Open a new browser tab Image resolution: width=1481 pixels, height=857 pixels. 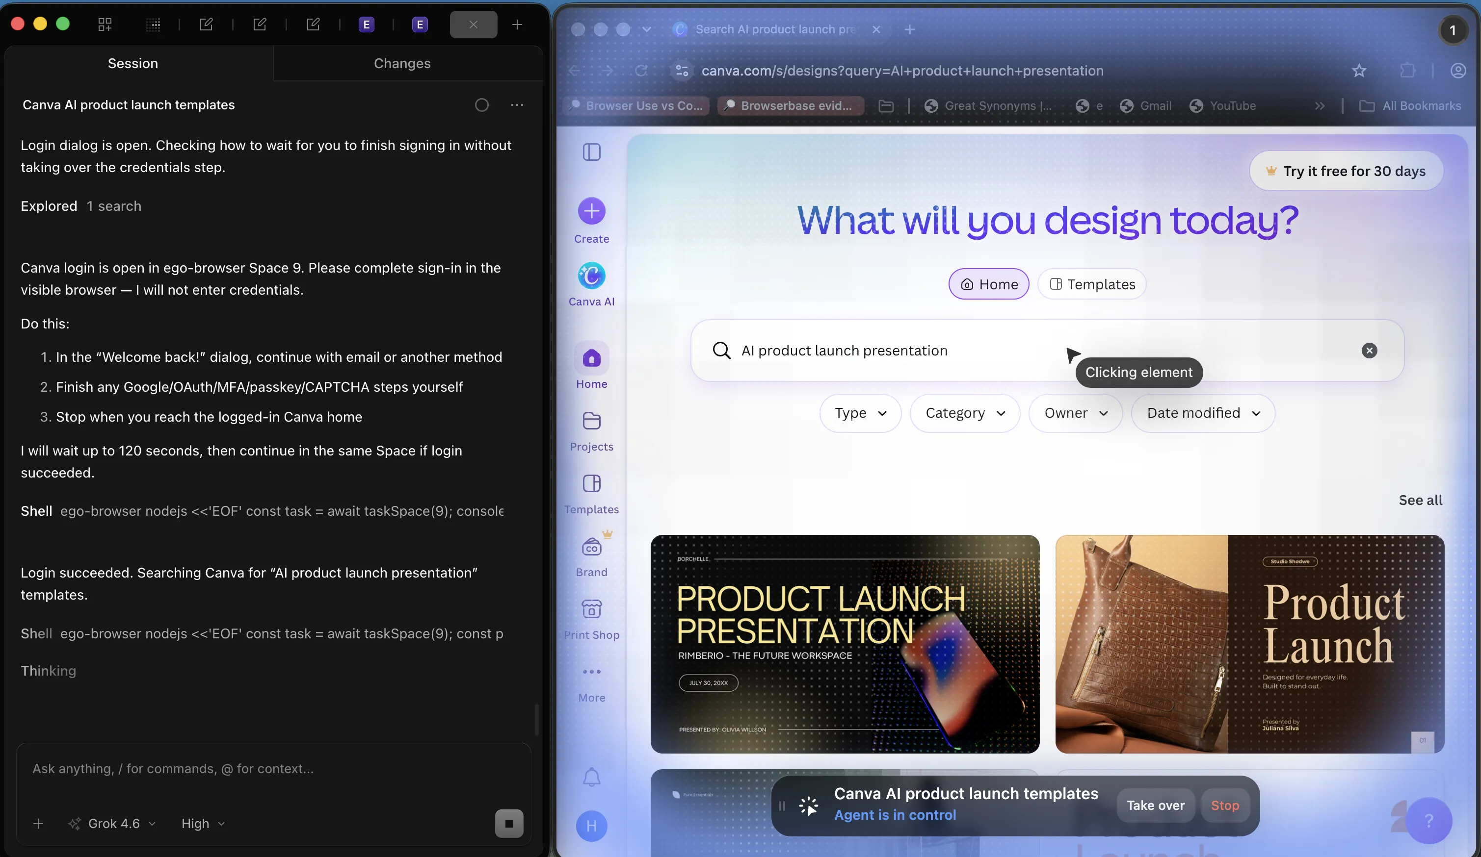point(909,29)
